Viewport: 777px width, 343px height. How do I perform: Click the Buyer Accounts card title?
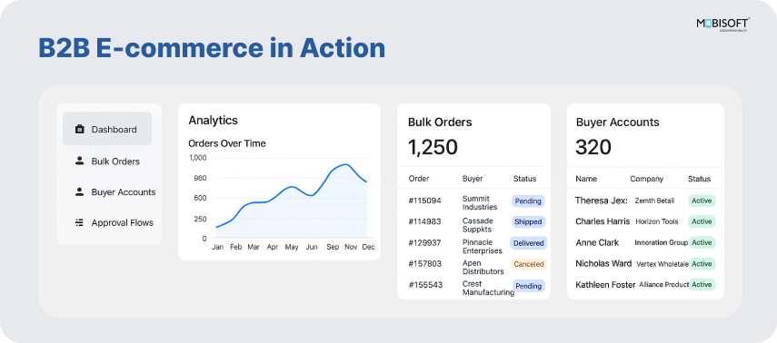click(x=617, y=122)
